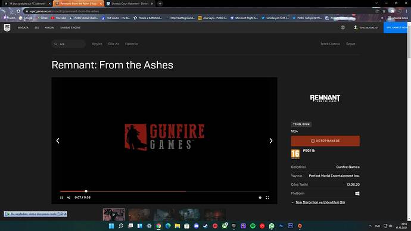Open the new tab plus button
This screenshot has height=231, width=411.
[x=160, y=4]
